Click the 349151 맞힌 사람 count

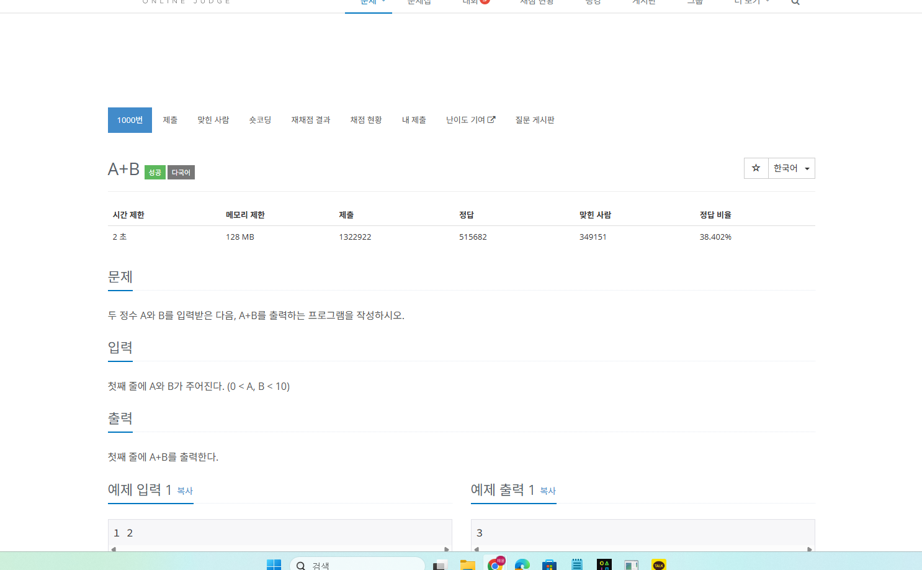coord(593,237)
